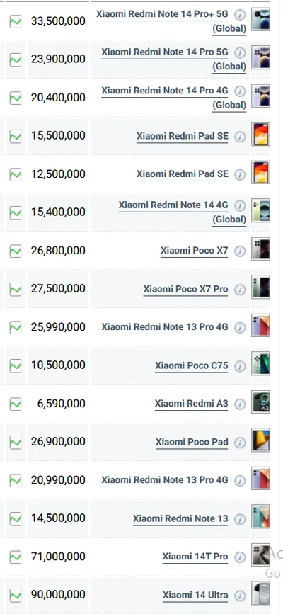Click info icon next to Xiaomi Poco C75
Image resolution: width=283 pixels, height=614 pixels.
click(240, 366)
